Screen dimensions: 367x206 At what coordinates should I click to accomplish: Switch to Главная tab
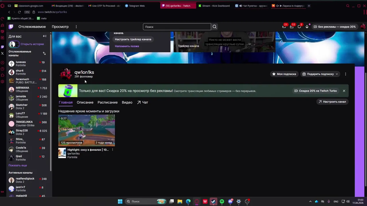(x=66, y=102)
